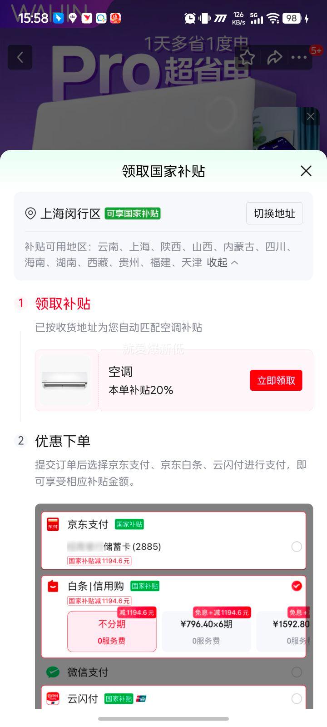Tap the 京东支付 logo icon

pyautogui.click(x=53, y=524)
